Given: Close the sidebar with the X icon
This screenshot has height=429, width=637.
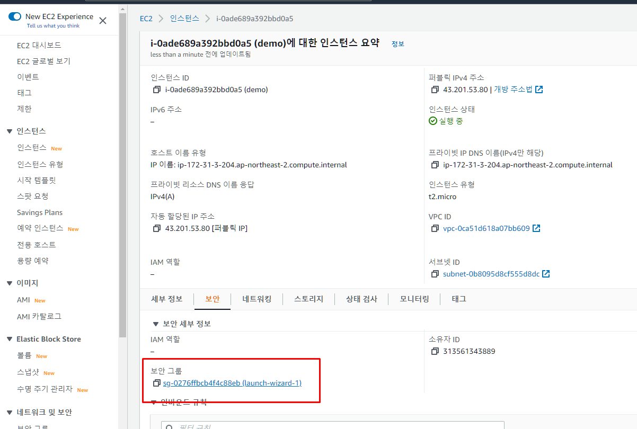Looking at the screenshot, I should pyautogui.click(x=103, y=21).
